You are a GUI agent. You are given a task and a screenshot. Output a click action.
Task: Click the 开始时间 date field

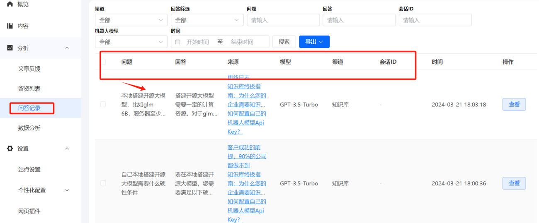[x=198, y=42]
